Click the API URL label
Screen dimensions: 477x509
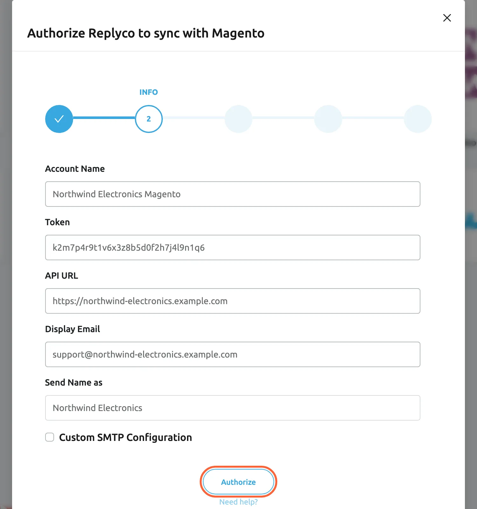(x=62, y=275)
